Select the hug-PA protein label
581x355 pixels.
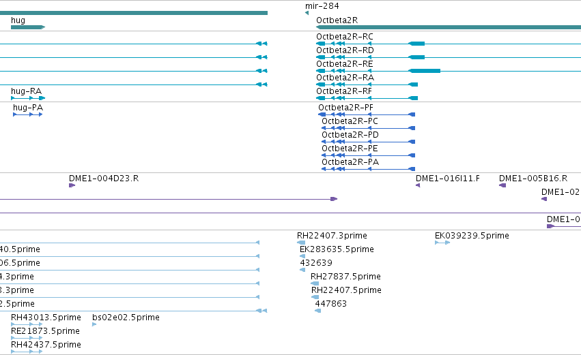coord(28,108)
